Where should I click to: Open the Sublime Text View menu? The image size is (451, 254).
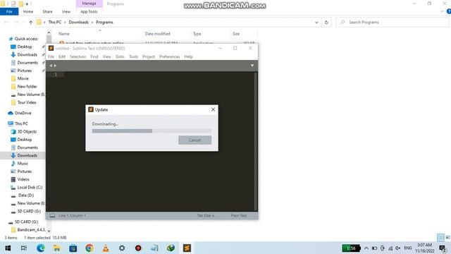coord(106,56)
